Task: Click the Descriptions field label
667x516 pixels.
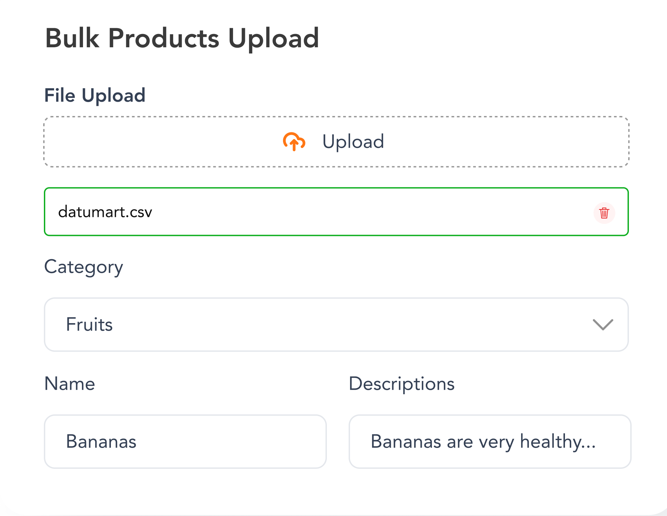Action: (401, 384)
